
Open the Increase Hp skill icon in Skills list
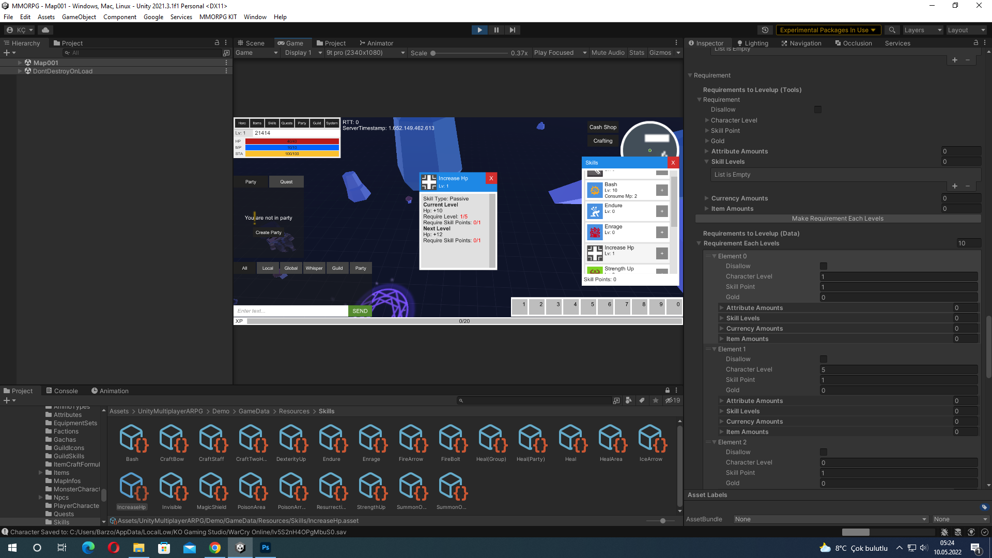pos(595,253)
